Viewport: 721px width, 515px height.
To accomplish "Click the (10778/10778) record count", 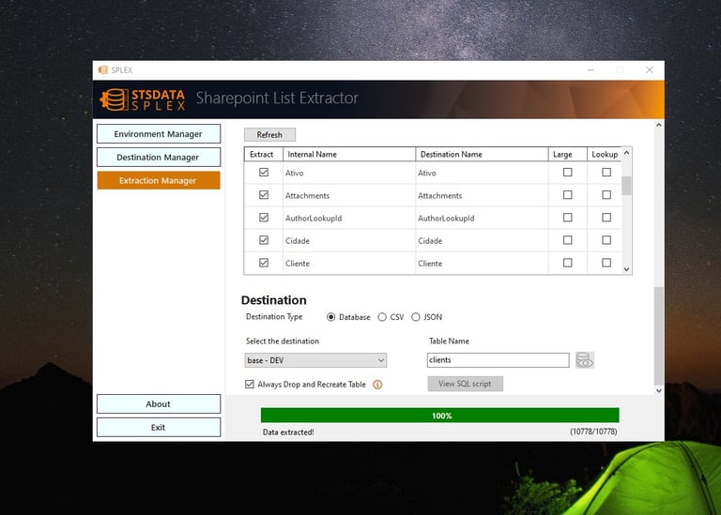I will tap(593, 432).
